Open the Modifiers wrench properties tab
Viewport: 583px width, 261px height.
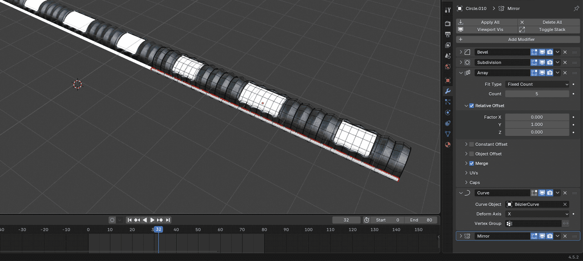click(x=447, y=91)
